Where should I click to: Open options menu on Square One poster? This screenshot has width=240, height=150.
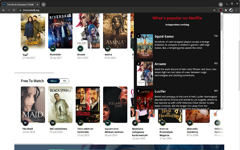pos(124,90)
